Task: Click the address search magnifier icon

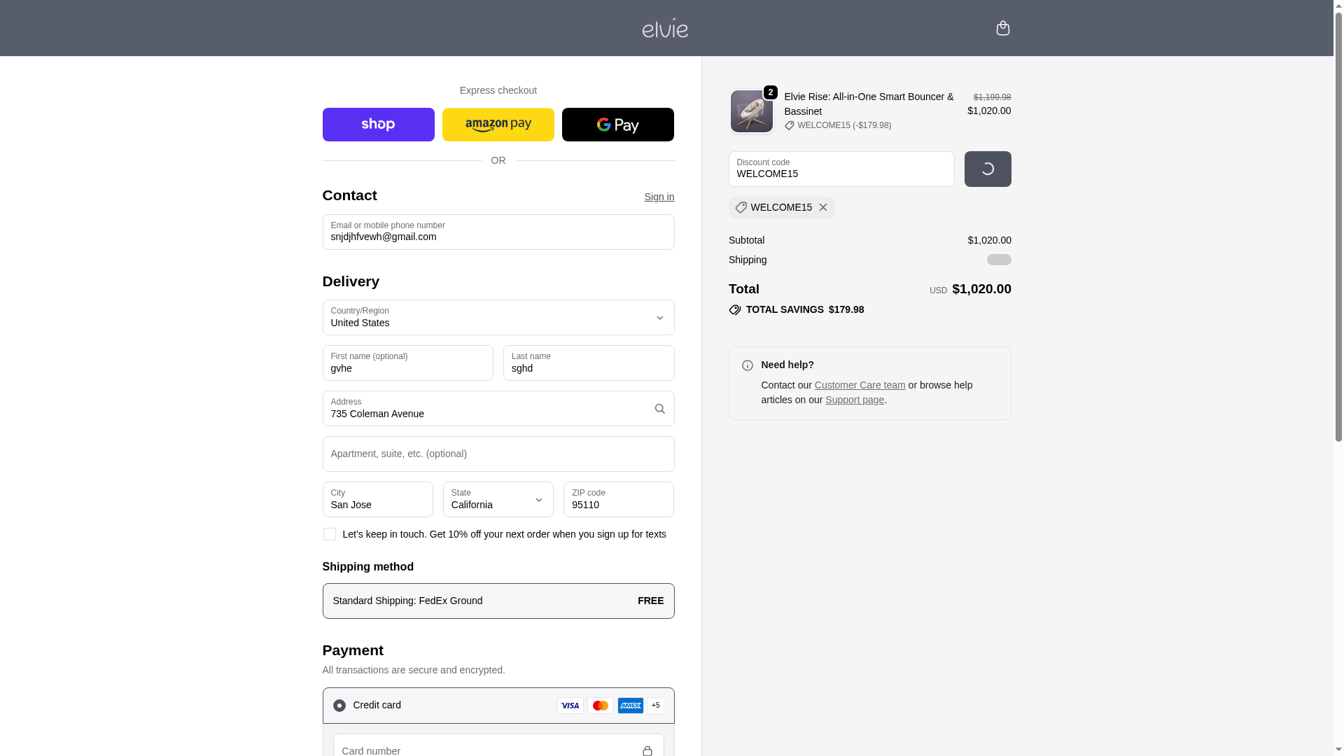Action: (x=659, y=409)
